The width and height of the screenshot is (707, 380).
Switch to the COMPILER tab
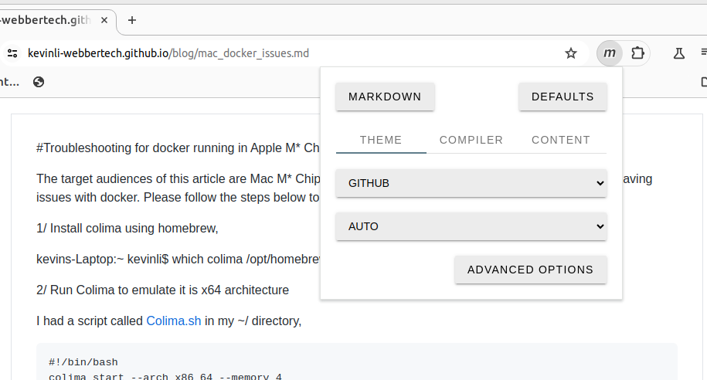[471, 140]
